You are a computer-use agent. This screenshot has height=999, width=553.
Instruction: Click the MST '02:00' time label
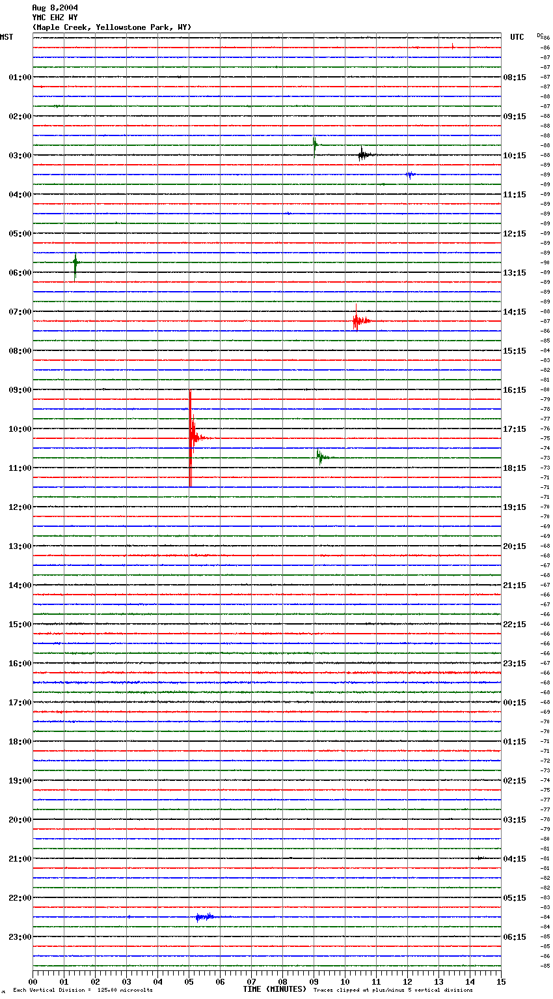coord(20,117)
